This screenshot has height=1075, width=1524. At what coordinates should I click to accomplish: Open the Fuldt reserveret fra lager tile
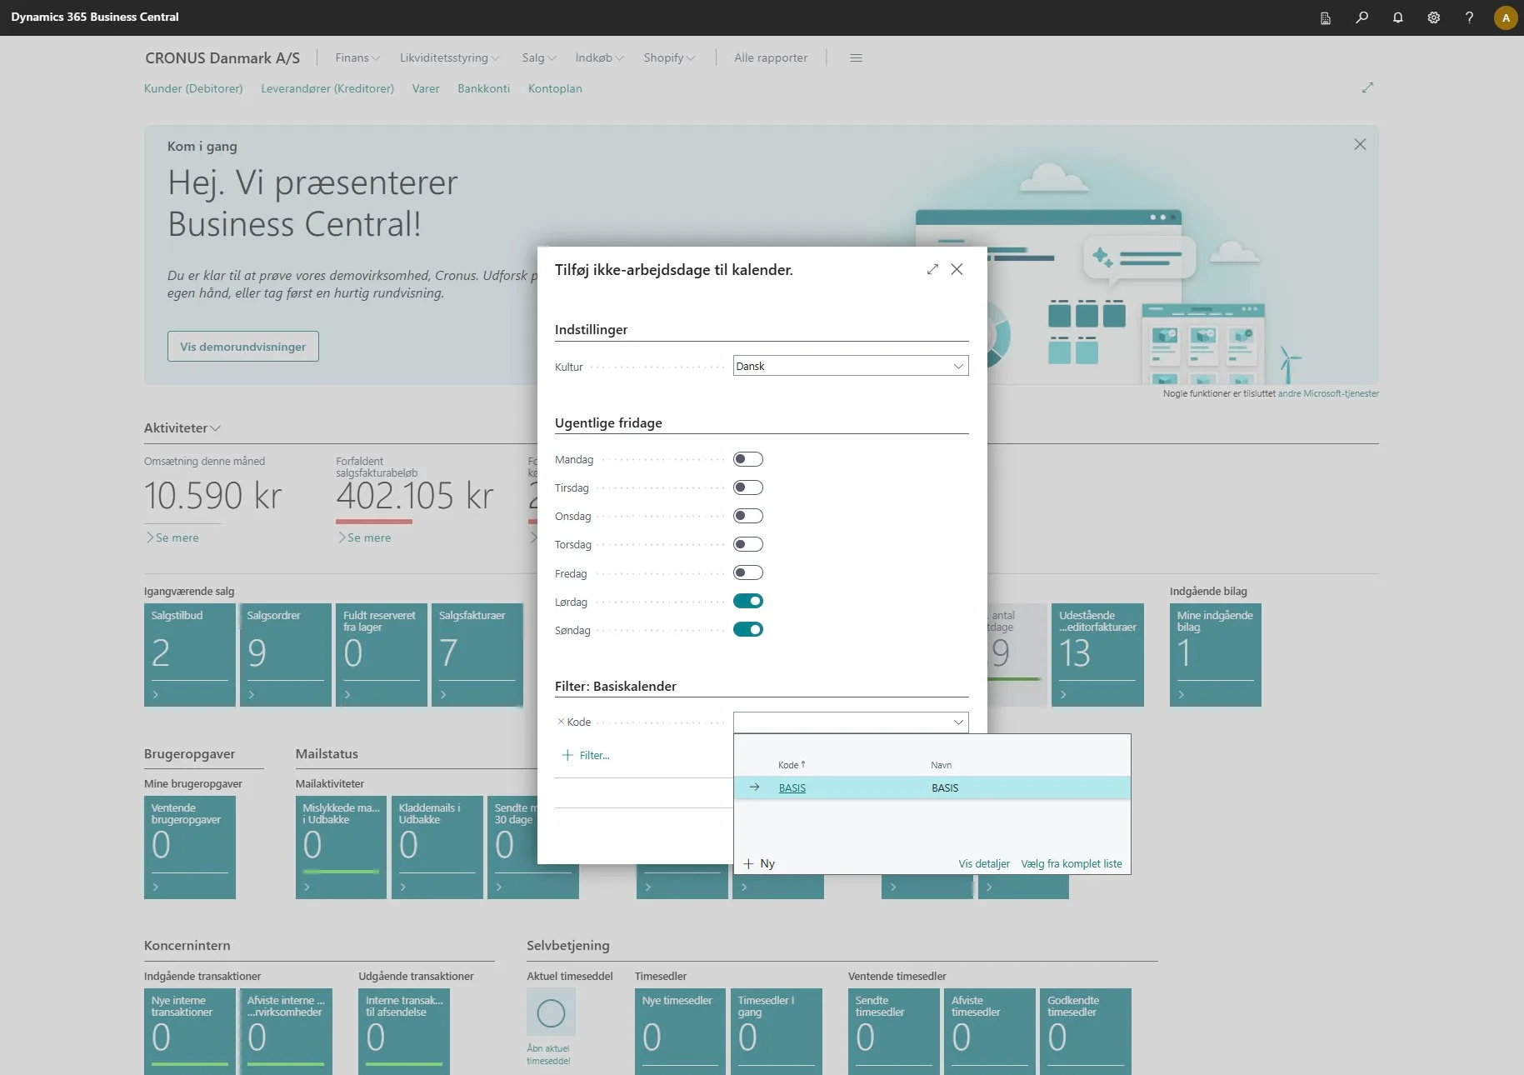pyautogui.click(x=382, y=655)
